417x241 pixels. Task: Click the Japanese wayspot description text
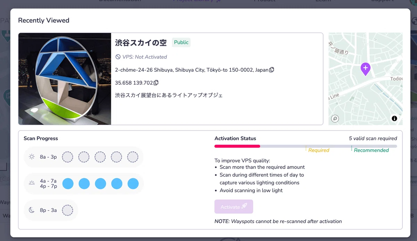pyautogui.click(x=169, y=95)
